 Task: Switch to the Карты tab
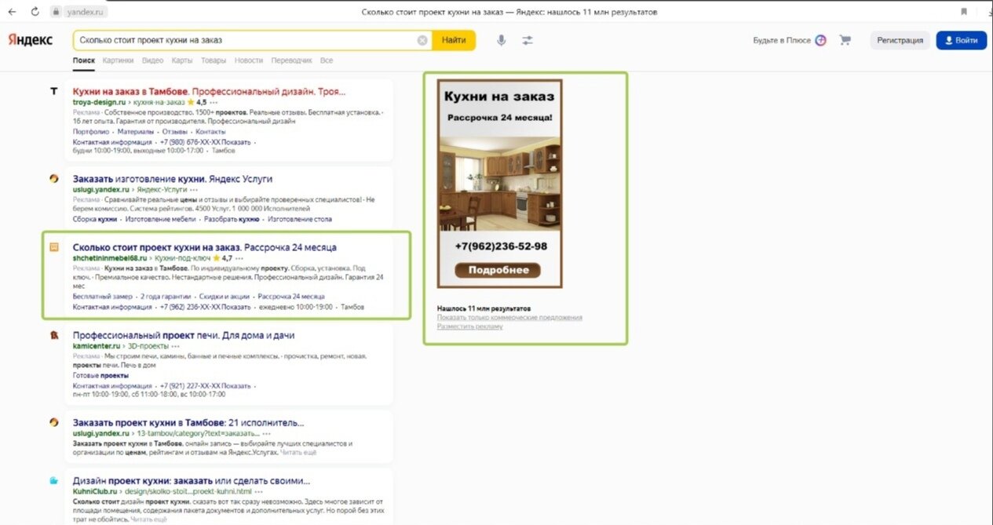point(182,60)
